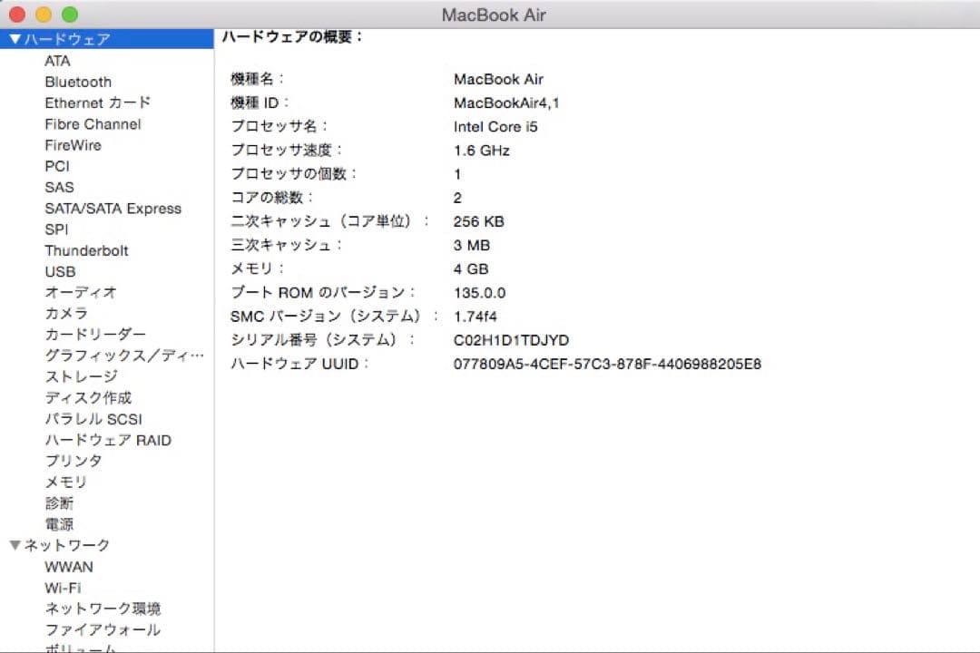Open Thunderbolt information
The height and width of the screenshot is (653, 980).
[86, 250]
